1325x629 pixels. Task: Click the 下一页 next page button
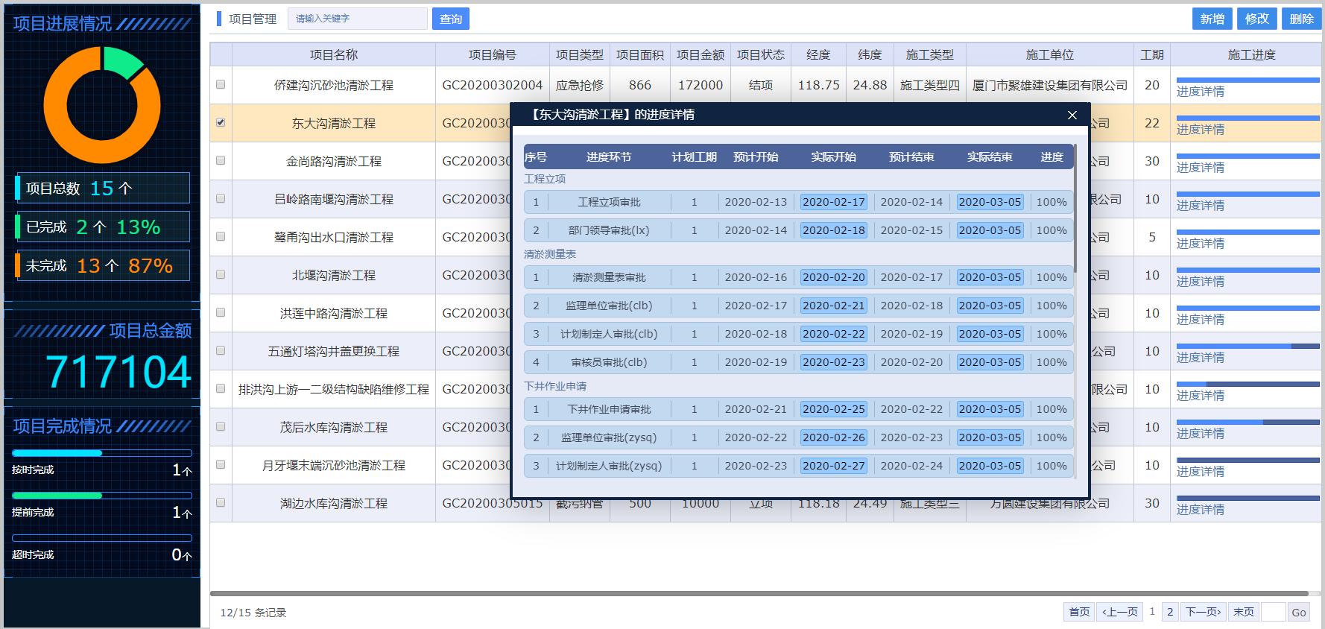click(1203, 612)
